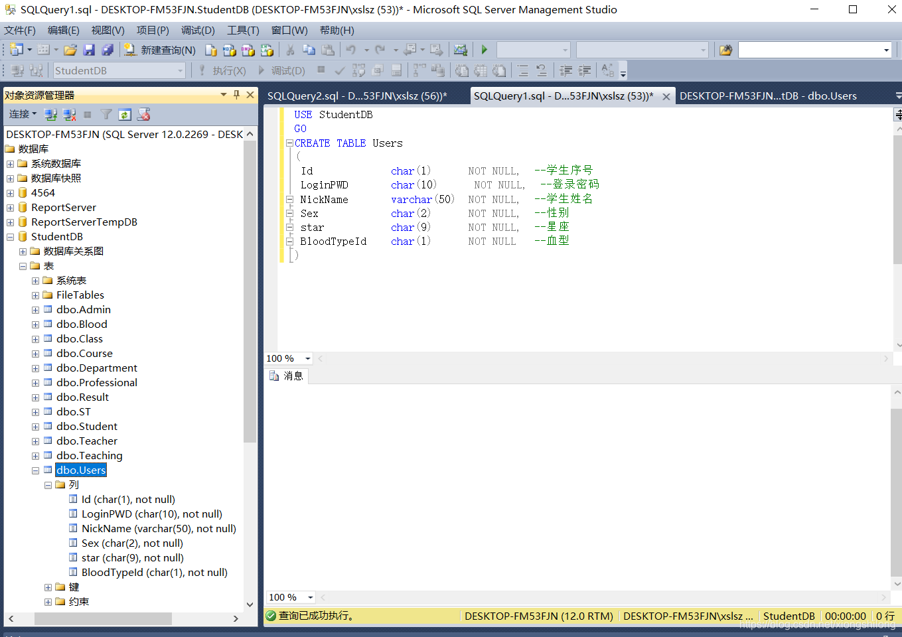Click the Database Engine Query icon
Viewport: 902px width, 637px height.
[x=211, y=50]
